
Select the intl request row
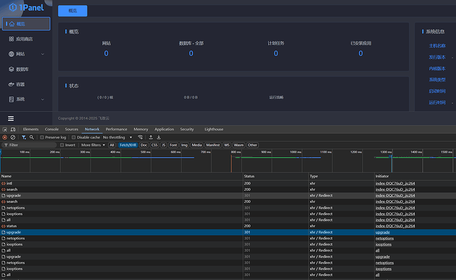(x=228, y=184)
